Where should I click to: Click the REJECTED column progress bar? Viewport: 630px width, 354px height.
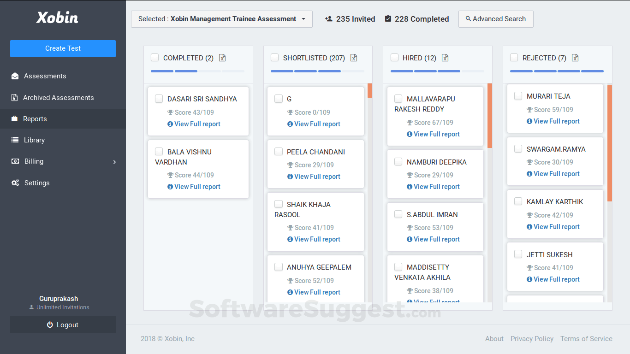pyautogui.click(x=557, y=71)
